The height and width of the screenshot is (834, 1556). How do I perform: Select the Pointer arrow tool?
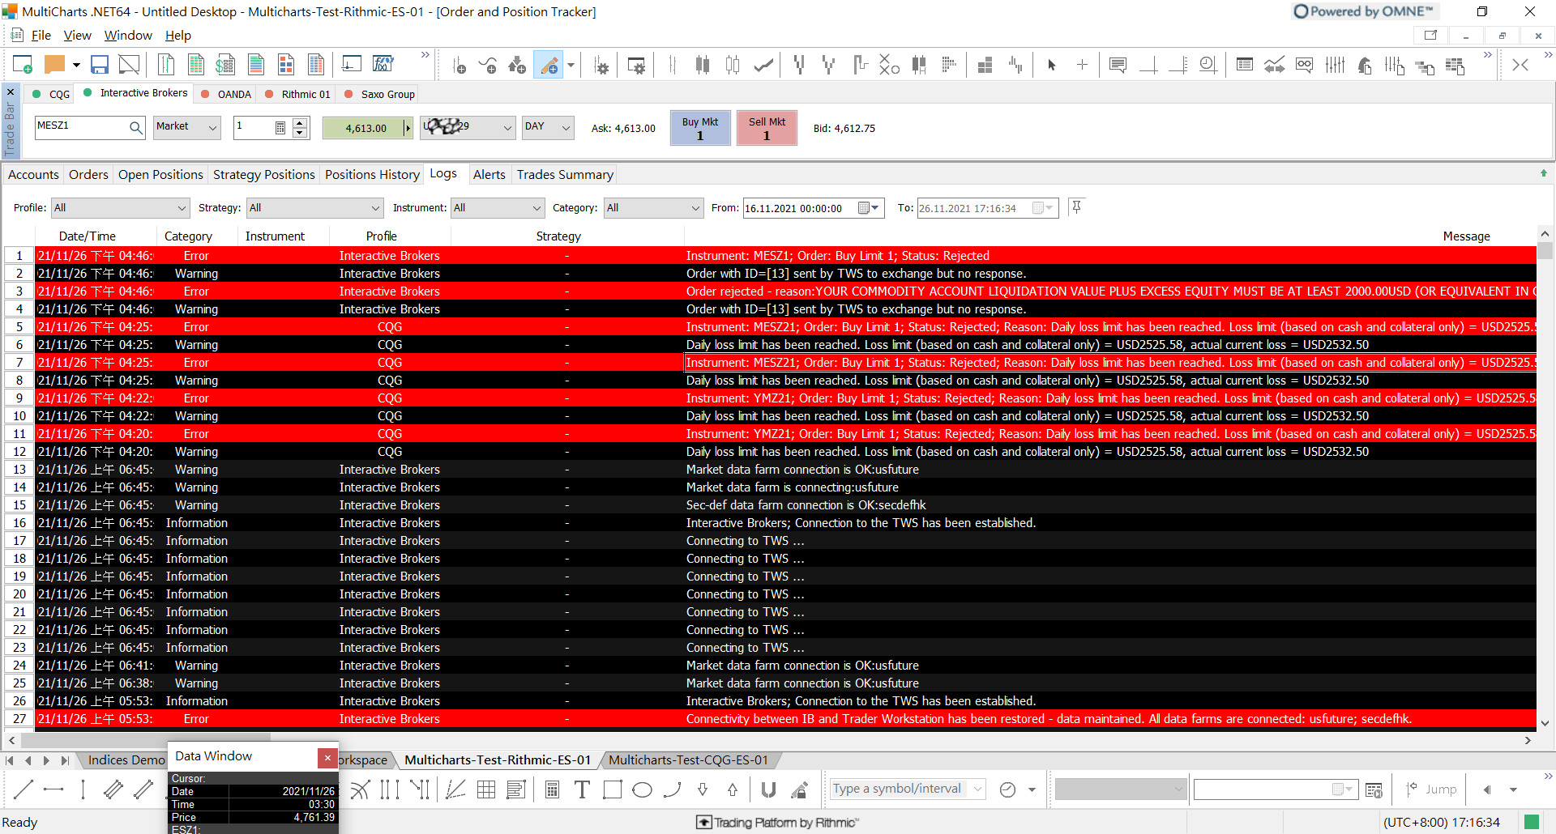1051,65
